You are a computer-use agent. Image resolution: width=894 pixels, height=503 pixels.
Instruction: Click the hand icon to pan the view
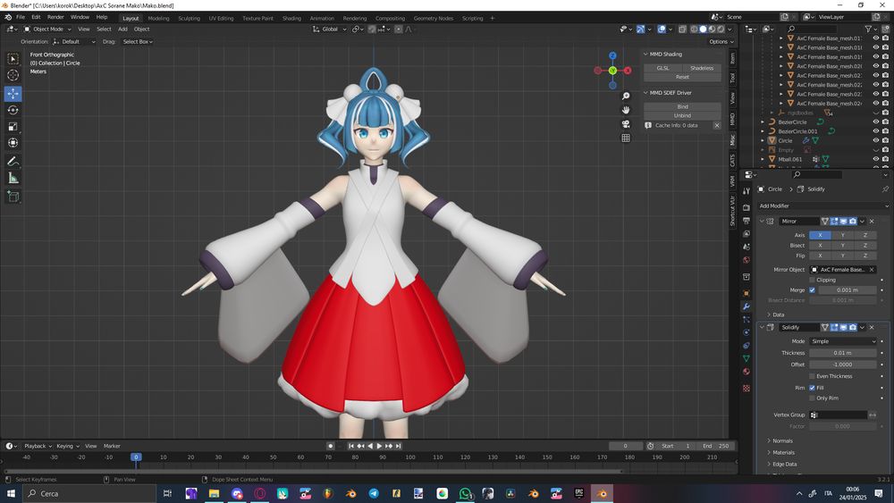(626, 110)
